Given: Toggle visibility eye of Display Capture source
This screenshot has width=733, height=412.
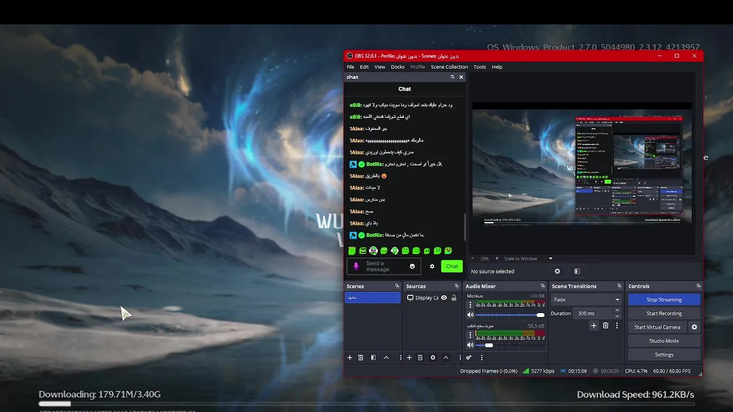Looking at the screenshot, I should click(444, 298).
